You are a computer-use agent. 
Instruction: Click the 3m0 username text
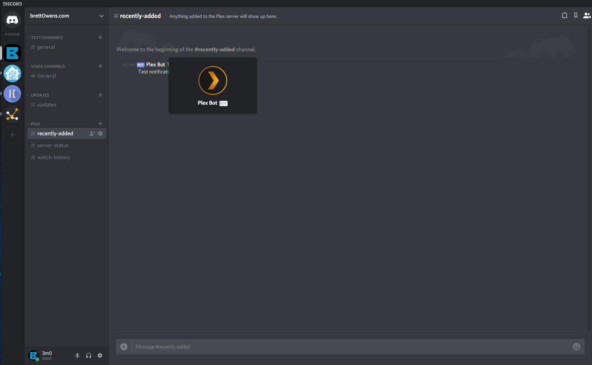pos(47,353)
